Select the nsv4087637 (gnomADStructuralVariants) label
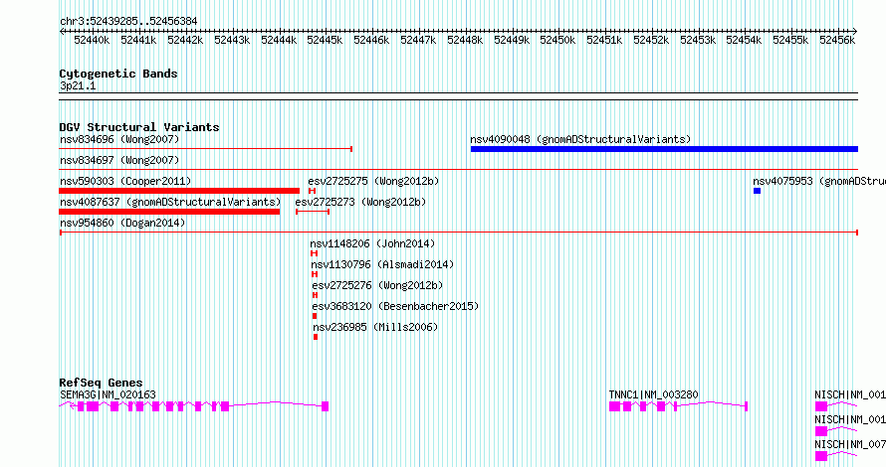Viewport: 886px width, 467px height. tap(170, 202)
